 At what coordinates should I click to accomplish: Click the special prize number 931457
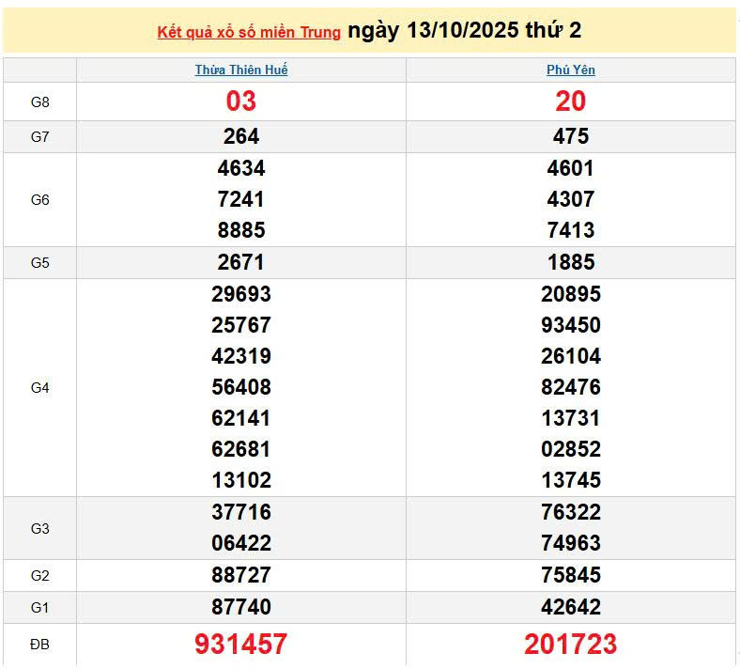(241, 645)
